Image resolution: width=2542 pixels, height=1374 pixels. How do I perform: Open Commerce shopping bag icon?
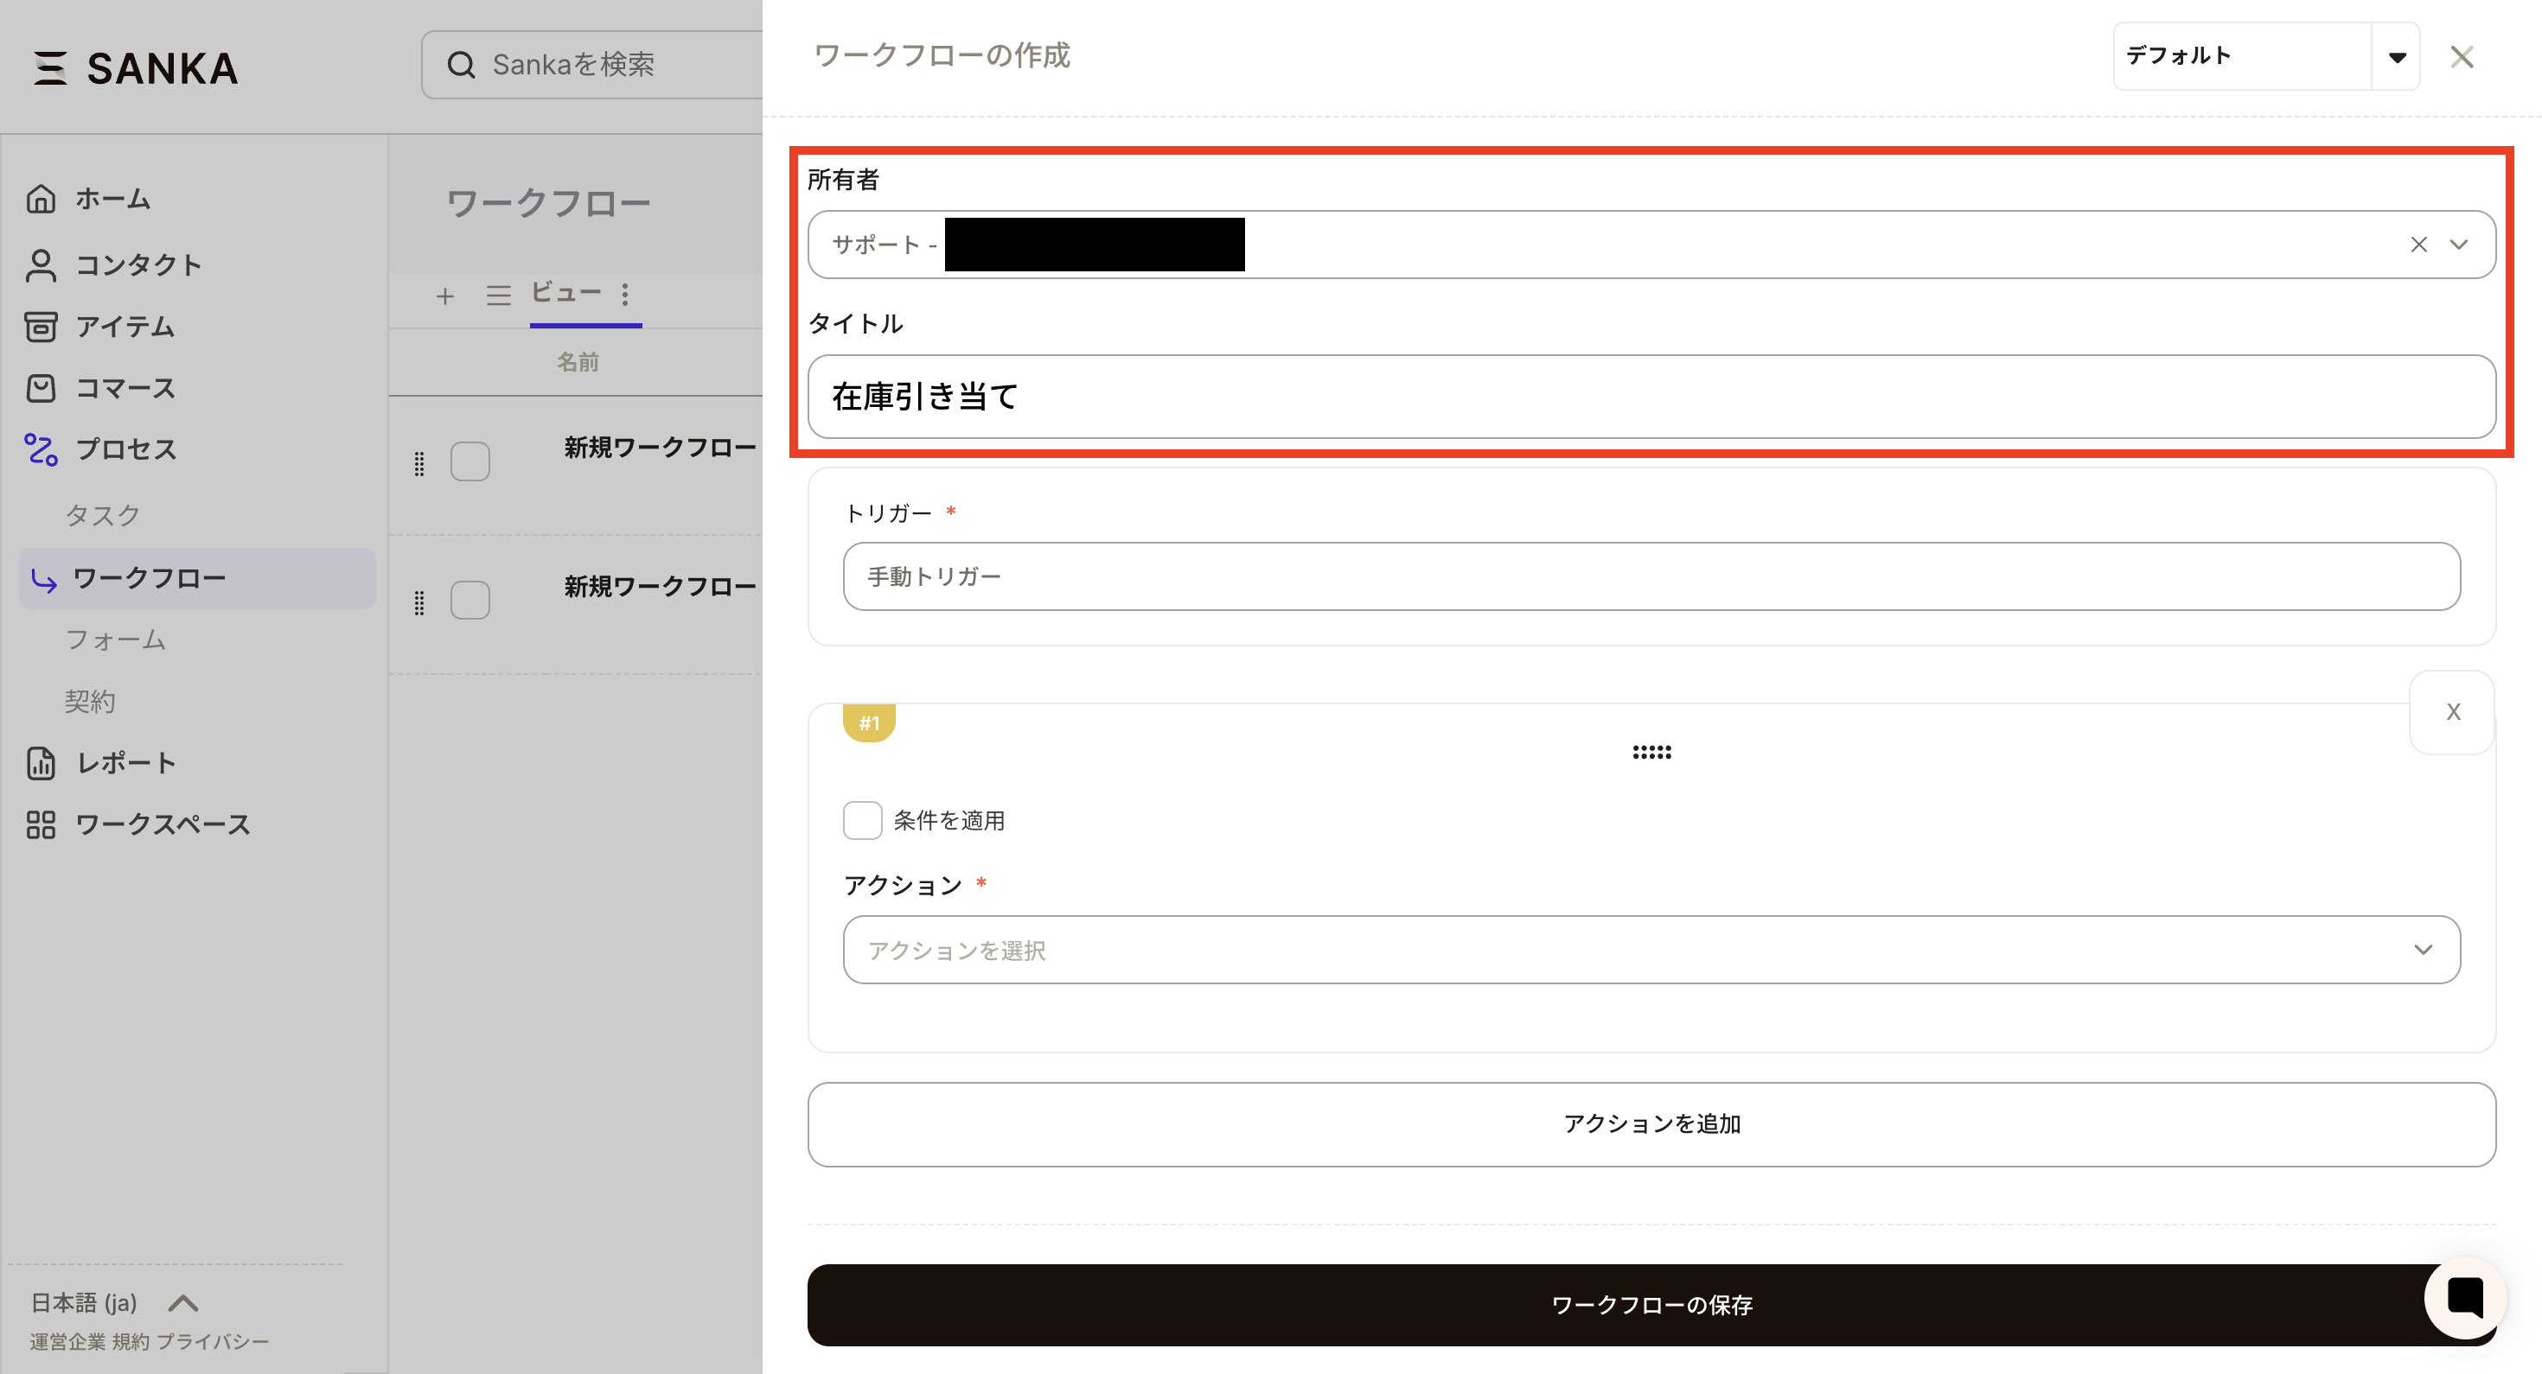pyautogui.click(x=41, y=388)
